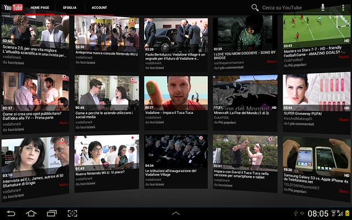Select title 'Nuova Nintendo Wii U. Vi piace?'
352x220 pixels.
coord(100,173)
